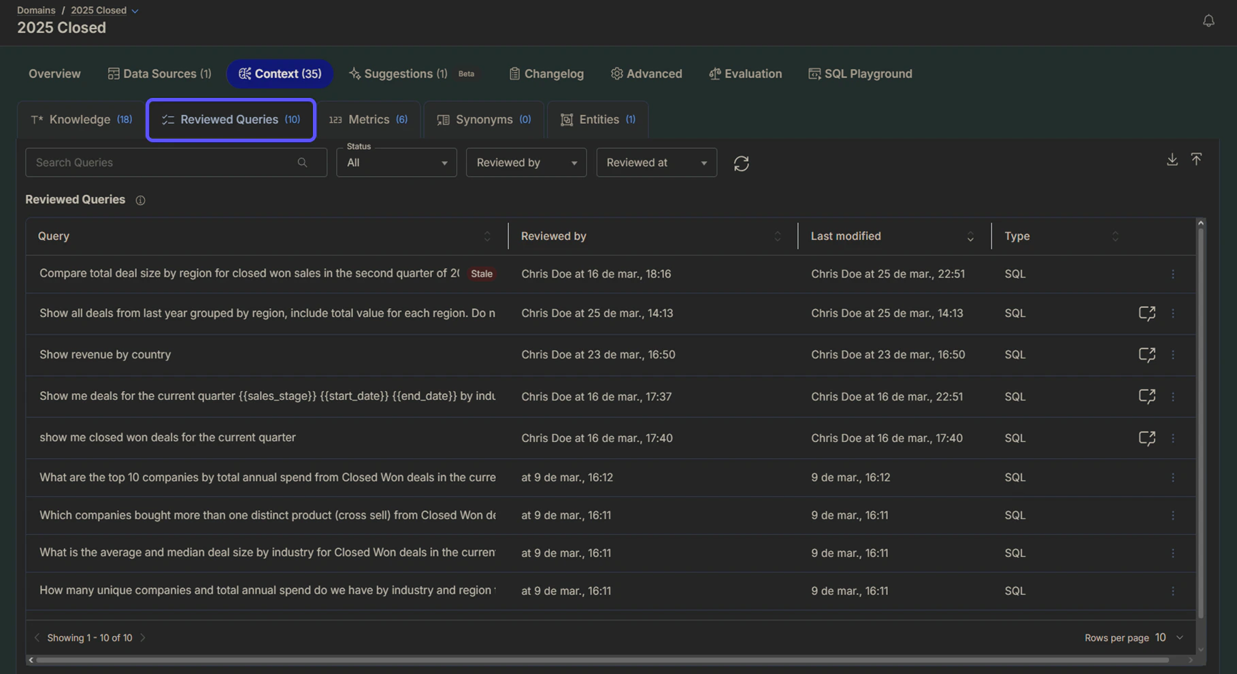Open the Changelog tab
Screen dimensions: 1237x674
[546, 73]
